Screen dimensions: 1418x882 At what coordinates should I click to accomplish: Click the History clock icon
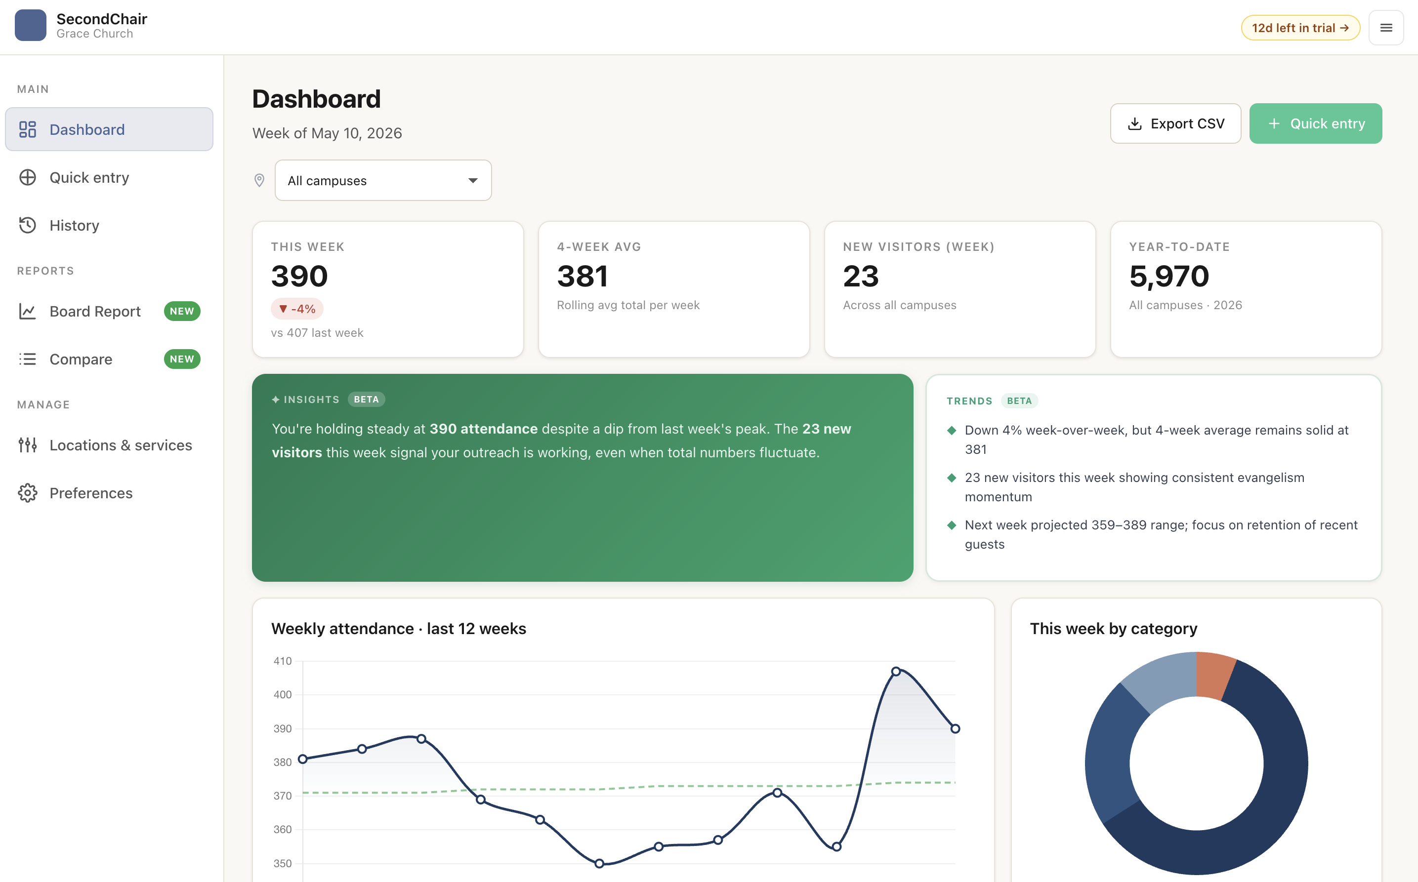pyautogui.click(x=28, y=225)
